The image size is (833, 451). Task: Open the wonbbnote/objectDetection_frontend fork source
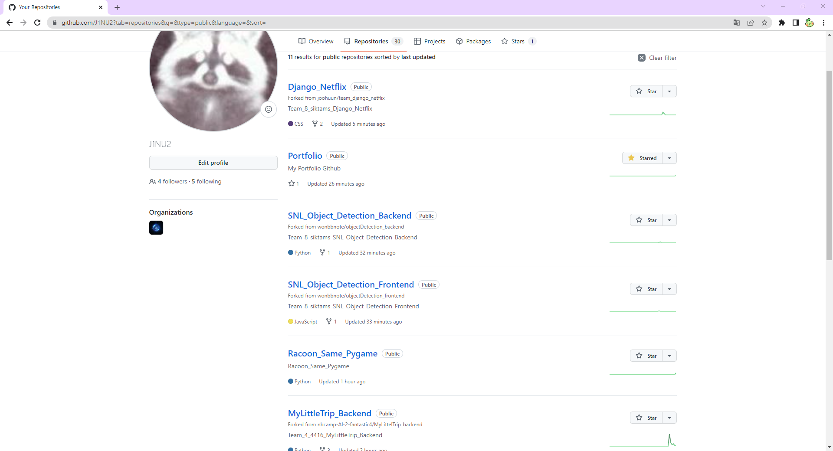[x=361, y=296]
